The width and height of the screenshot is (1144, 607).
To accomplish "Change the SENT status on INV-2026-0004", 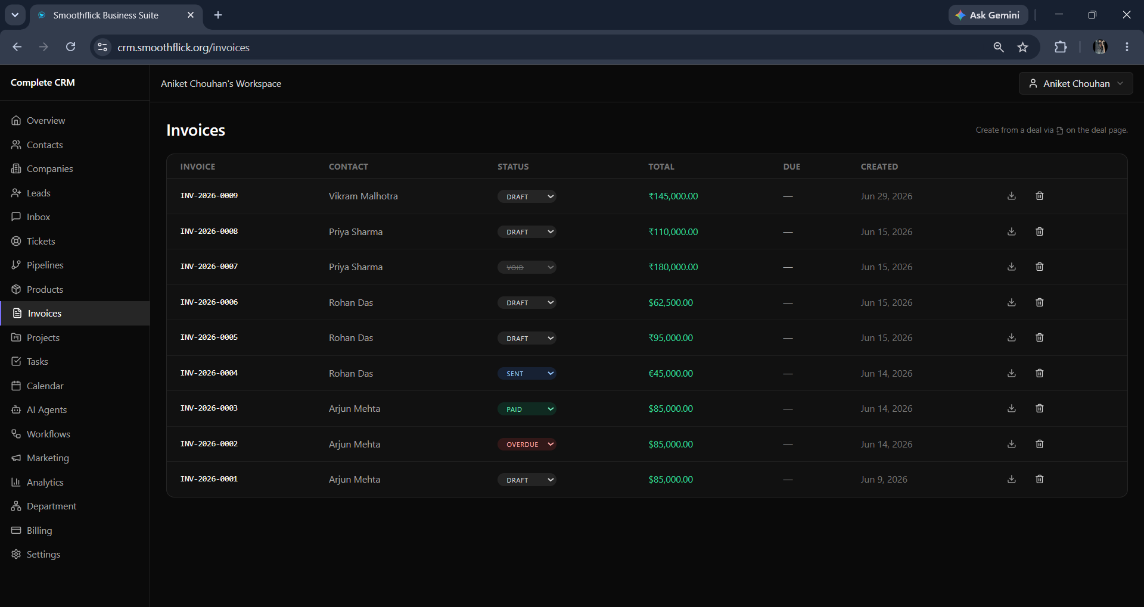I will [x=527, y=373].
